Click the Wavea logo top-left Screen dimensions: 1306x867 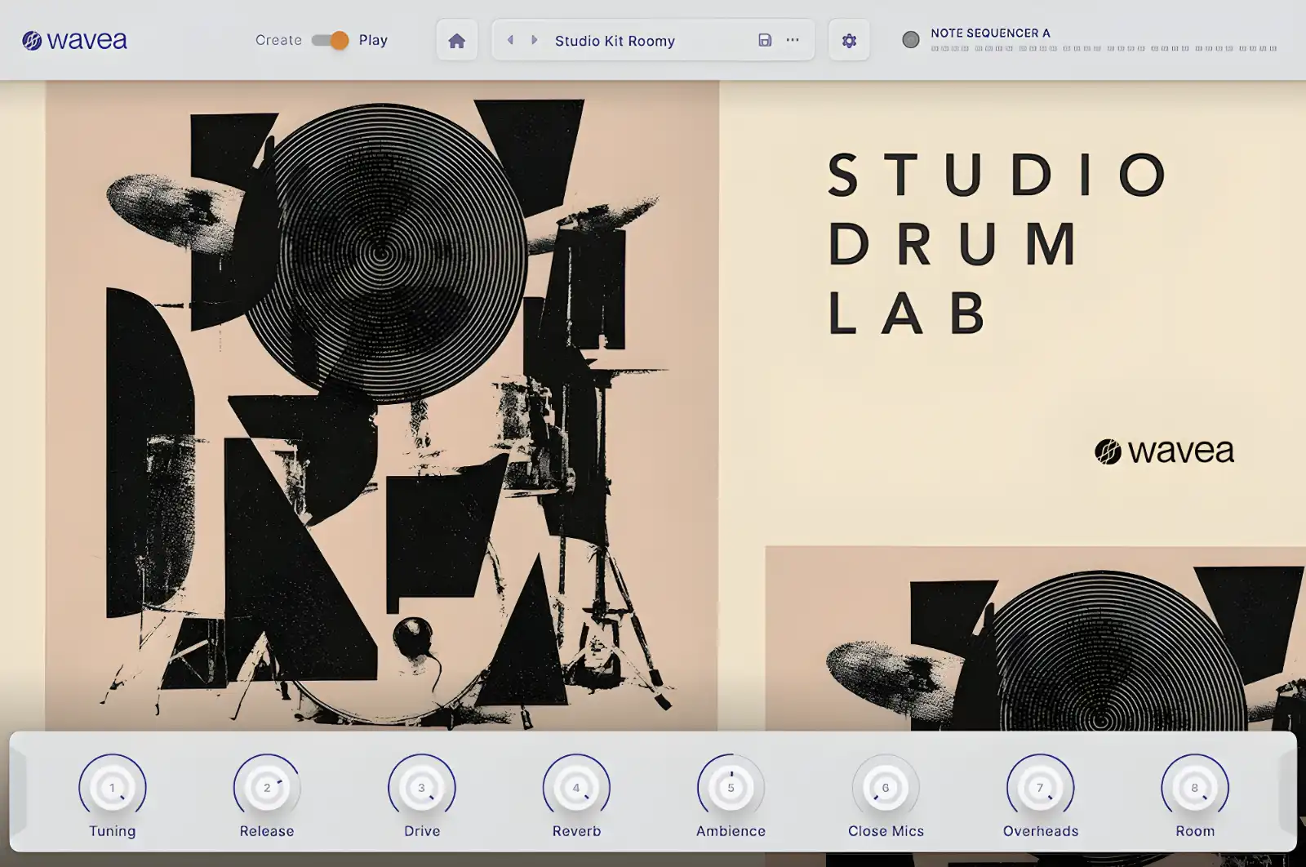[74, 40]
